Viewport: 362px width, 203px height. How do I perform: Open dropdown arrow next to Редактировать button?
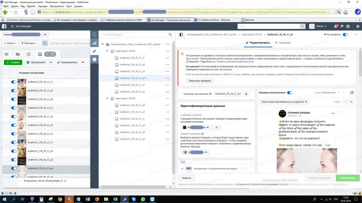tap(83, 62)
